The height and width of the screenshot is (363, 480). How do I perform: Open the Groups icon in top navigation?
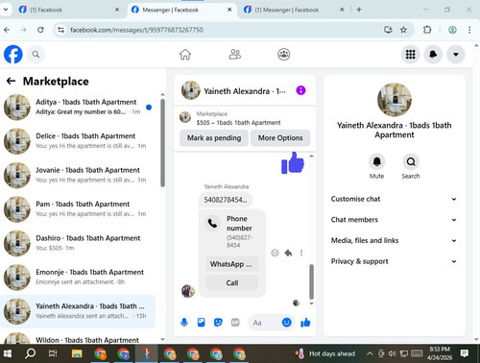284,55
